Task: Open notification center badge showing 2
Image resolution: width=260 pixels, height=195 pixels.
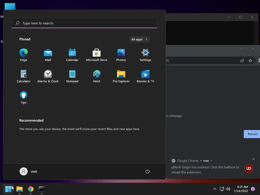Action: (253, 189)
